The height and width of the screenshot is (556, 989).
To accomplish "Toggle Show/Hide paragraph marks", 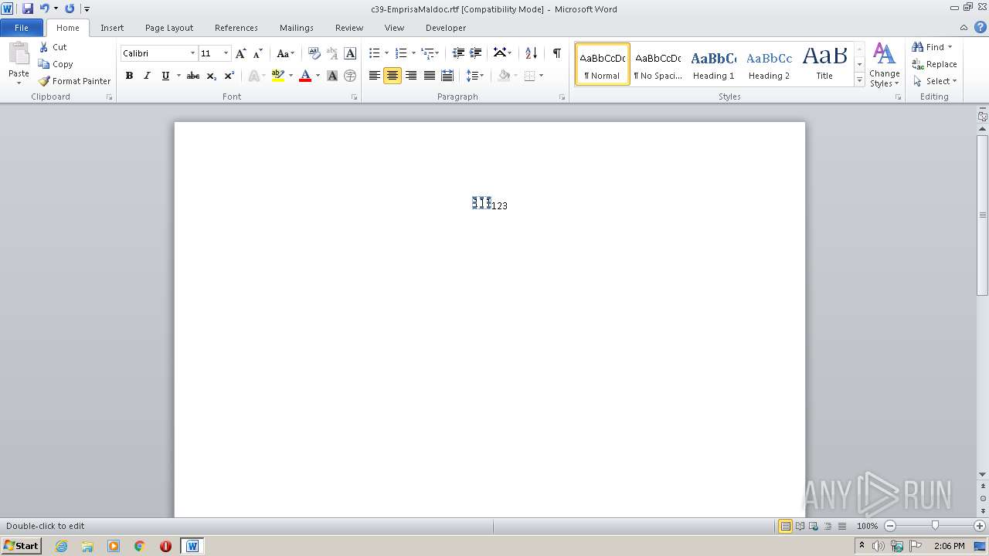I will click(556, 53).
